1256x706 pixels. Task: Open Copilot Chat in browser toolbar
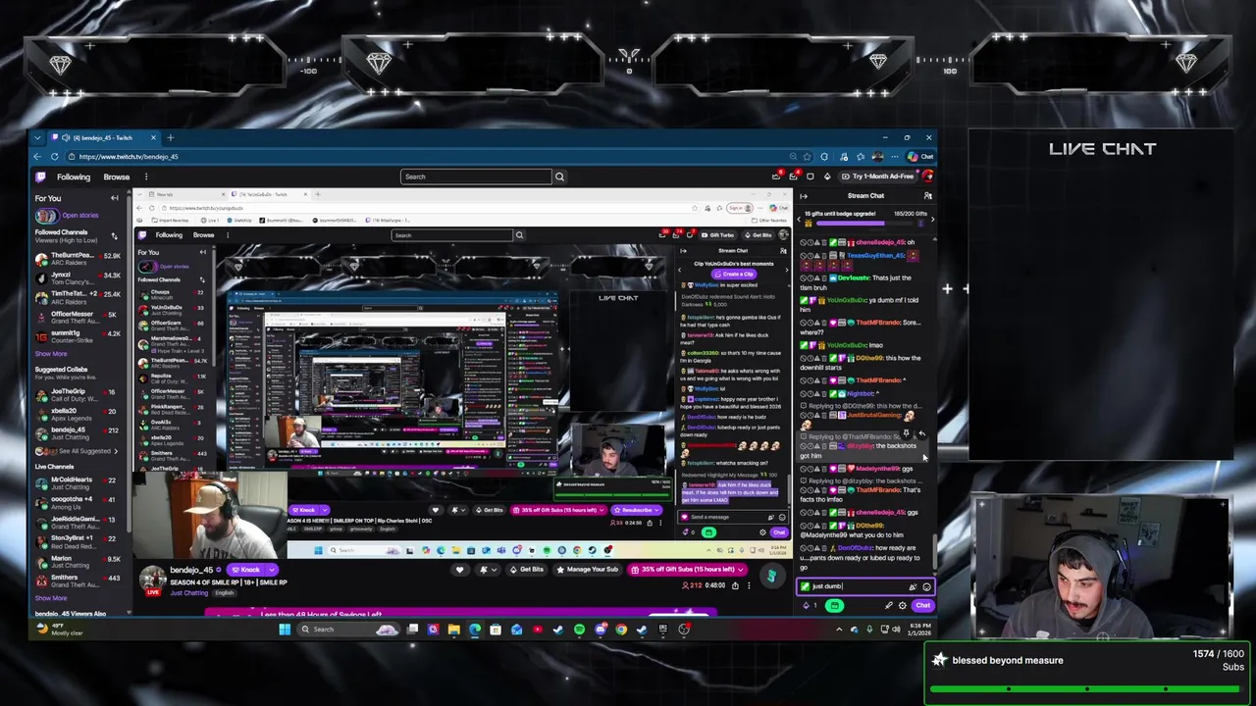point(921,157)
